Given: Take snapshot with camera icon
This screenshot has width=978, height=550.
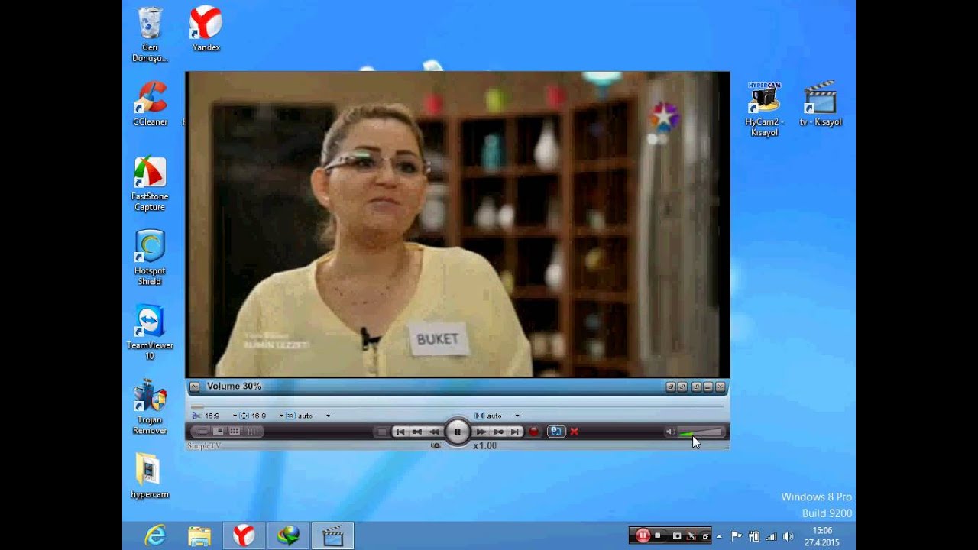Looking at the screenshot, I should pyautogui.click(x=436, y=445).
